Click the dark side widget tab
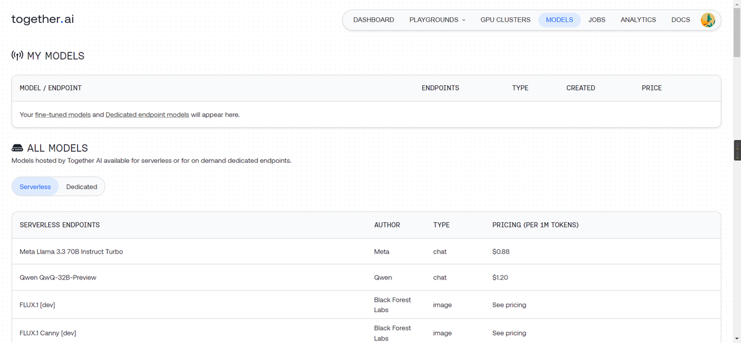Screen dimensions: 741x343 737,151
